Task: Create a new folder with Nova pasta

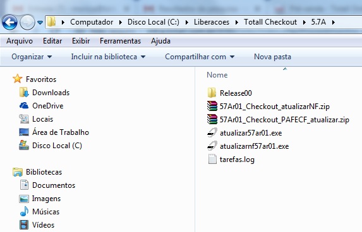Action: point(272,57)
